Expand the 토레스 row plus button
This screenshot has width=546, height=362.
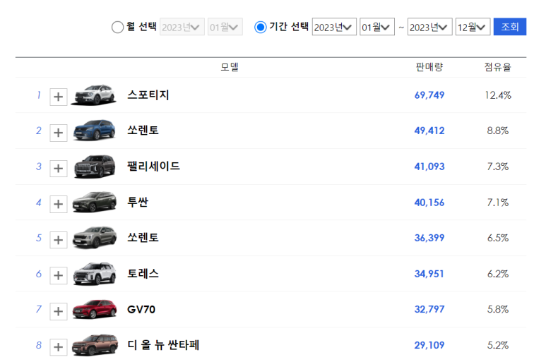[x=59, y=275]
